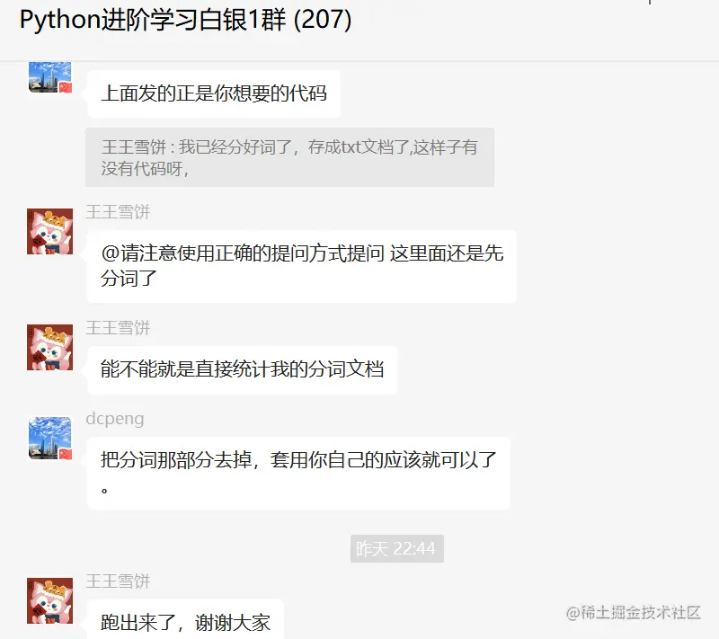Screen dimensions: 719x639
Task: Select the bubble text '这里面还是先分词了'
Action: point(302,266)
